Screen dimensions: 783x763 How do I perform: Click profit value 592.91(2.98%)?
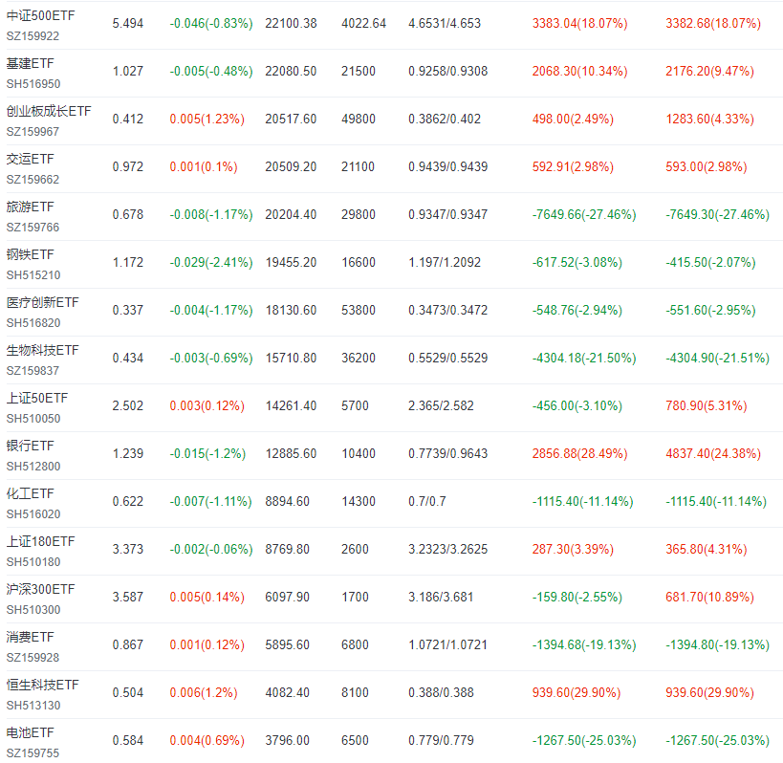click(573, 166)
